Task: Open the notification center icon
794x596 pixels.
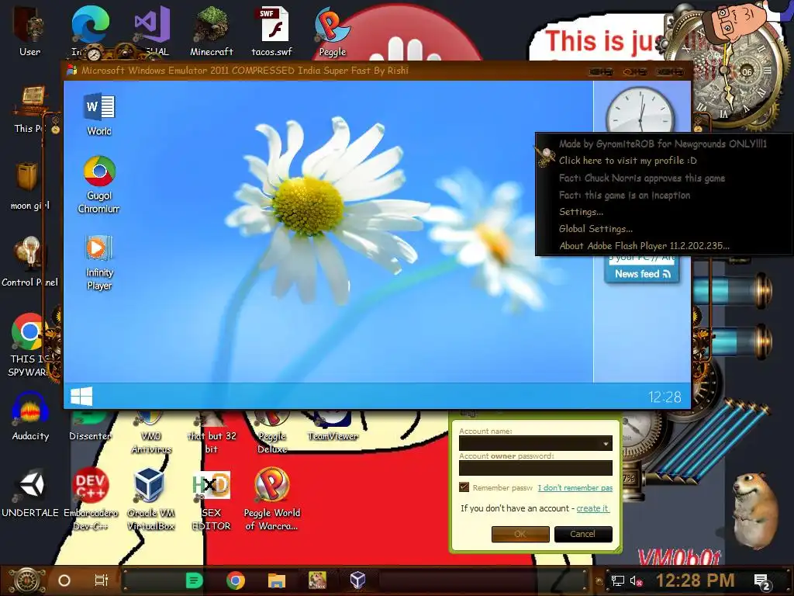Action: pyautogui.click(x=762, y=581)
